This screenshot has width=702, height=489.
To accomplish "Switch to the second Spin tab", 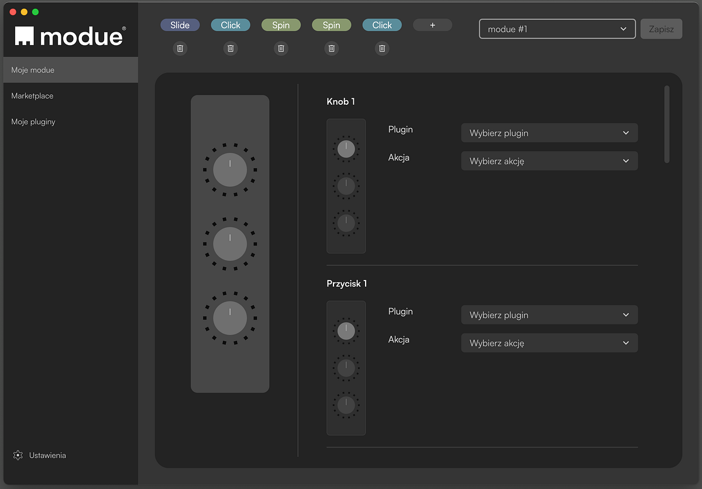I will coord(332,25).
